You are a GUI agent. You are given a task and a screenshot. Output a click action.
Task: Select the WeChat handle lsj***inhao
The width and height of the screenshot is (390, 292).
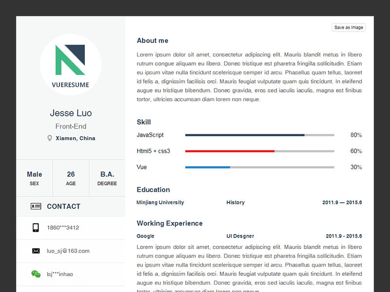[x=59, y=274]
